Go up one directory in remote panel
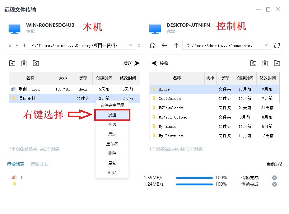289x214 pixels. click(176, 45)
